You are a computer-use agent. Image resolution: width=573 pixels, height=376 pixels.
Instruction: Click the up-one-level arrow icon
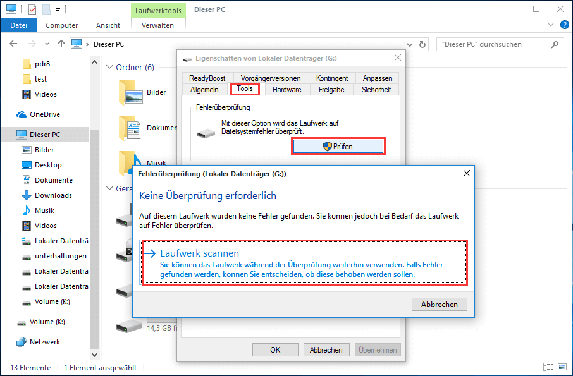61,44
